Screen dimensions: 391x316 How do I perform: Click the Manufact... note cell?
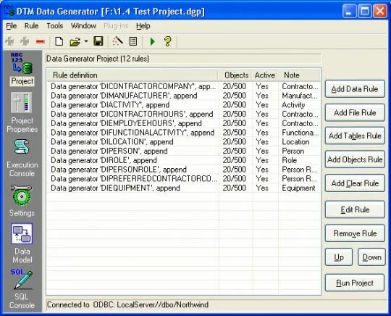[x=300, y=96]
